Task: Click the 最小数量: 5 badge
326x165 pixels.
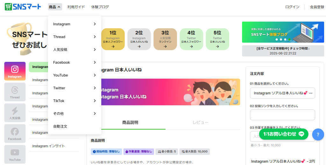Action: 167,152
